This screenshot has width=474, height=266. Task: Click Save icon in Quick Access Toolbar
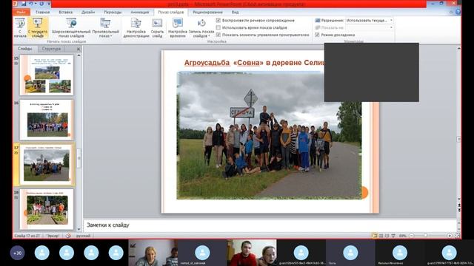coord(24,4)
